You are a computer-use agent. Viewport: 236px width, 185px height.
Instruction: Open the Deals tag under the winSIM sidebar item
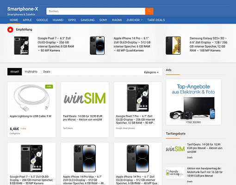[190, 158]
